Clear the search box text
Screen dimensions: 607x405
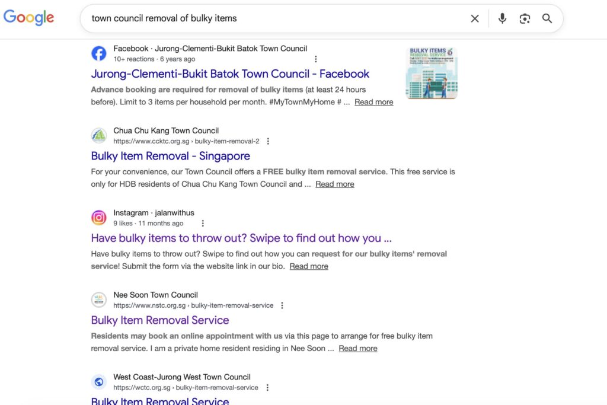[x=474, y=18]
